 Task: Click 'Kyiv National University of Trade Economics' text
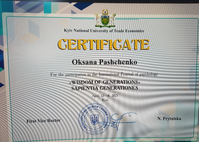(x=104, y=31)
